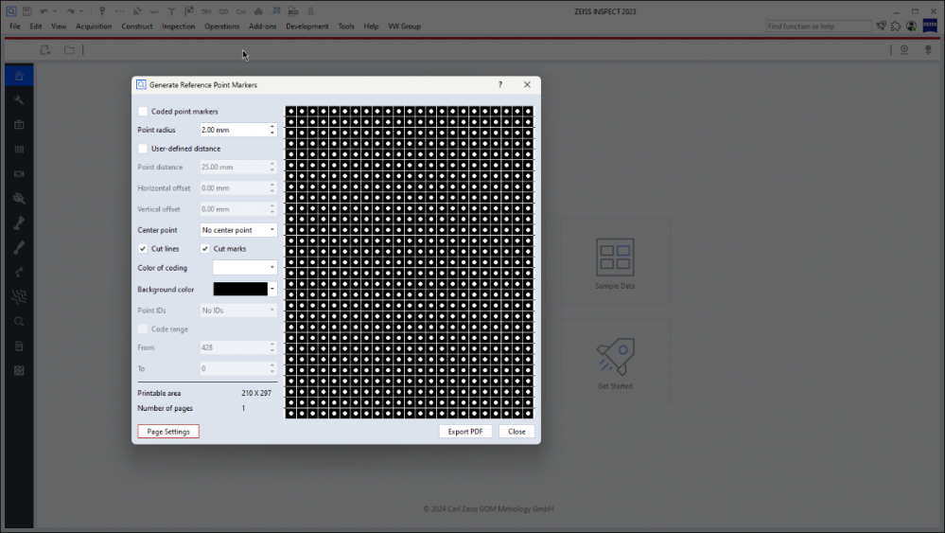Open the wrench setup workspace in sidebar
Viewport: 945px width, 533px height.
tap(19, 100)
